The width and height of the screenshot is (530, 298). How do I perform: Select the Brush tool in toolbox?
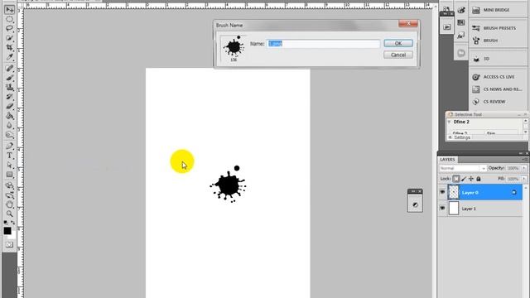[x=9, y=78]
